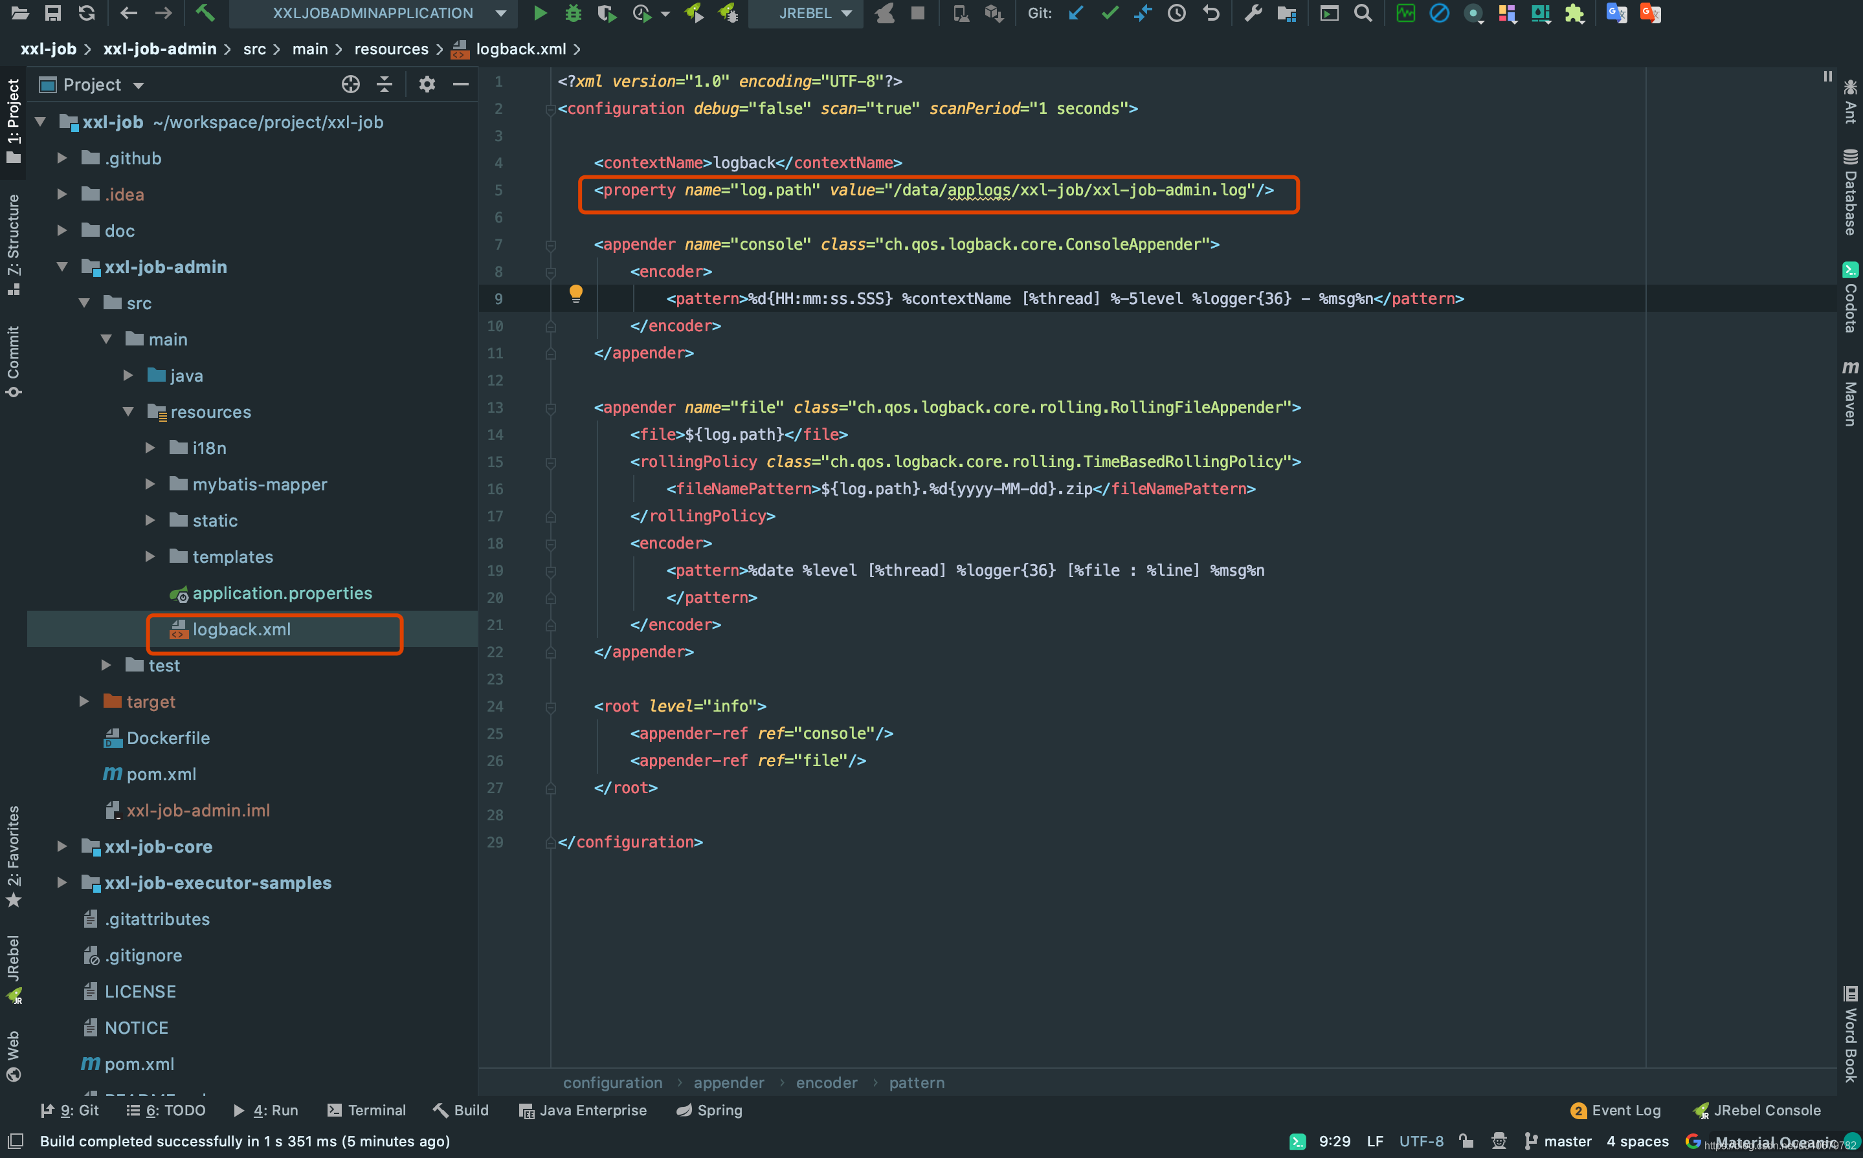Open the 6: TODO tool window
The width and height of the screenshot is (1863, 1158).
(x=166, y=1111)
